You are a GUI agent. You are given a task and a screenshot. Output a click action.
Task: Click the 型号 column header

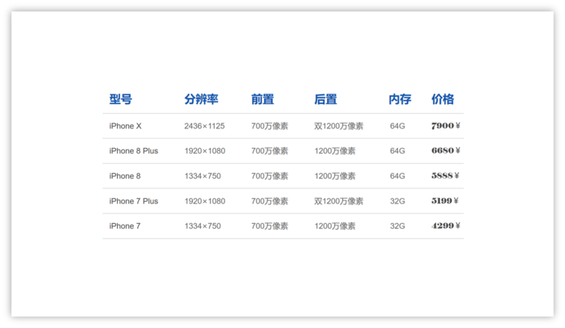121,99
